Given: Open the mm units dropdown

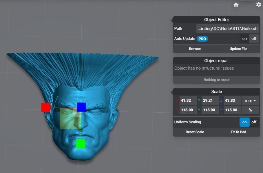Looking at the screenshot, I should [250, 101].
